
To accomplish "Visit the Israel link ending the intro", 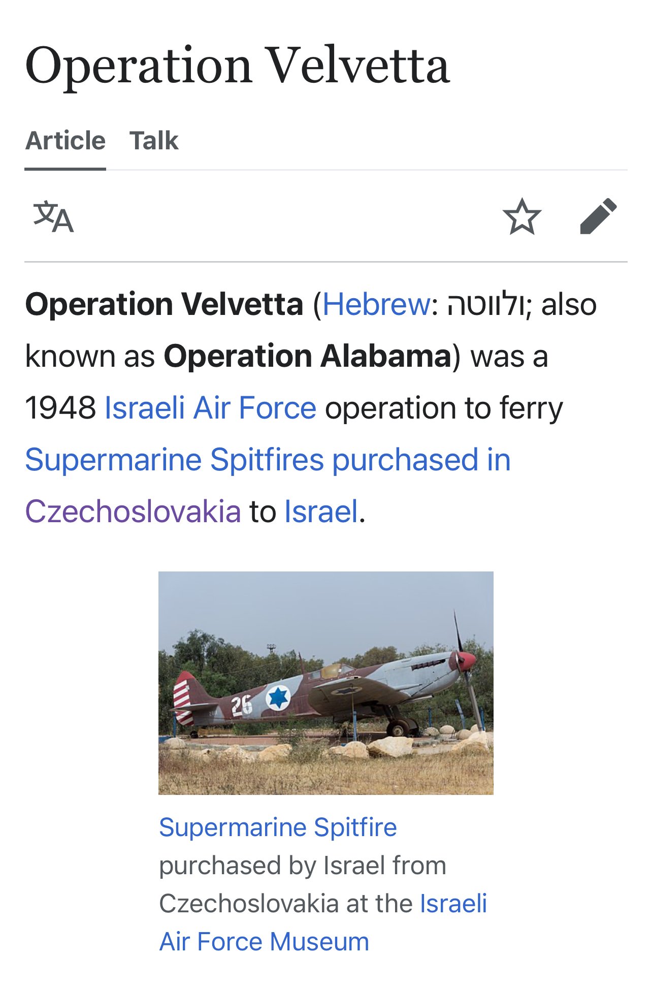I will pyautogui.click(x=321, y=512).
